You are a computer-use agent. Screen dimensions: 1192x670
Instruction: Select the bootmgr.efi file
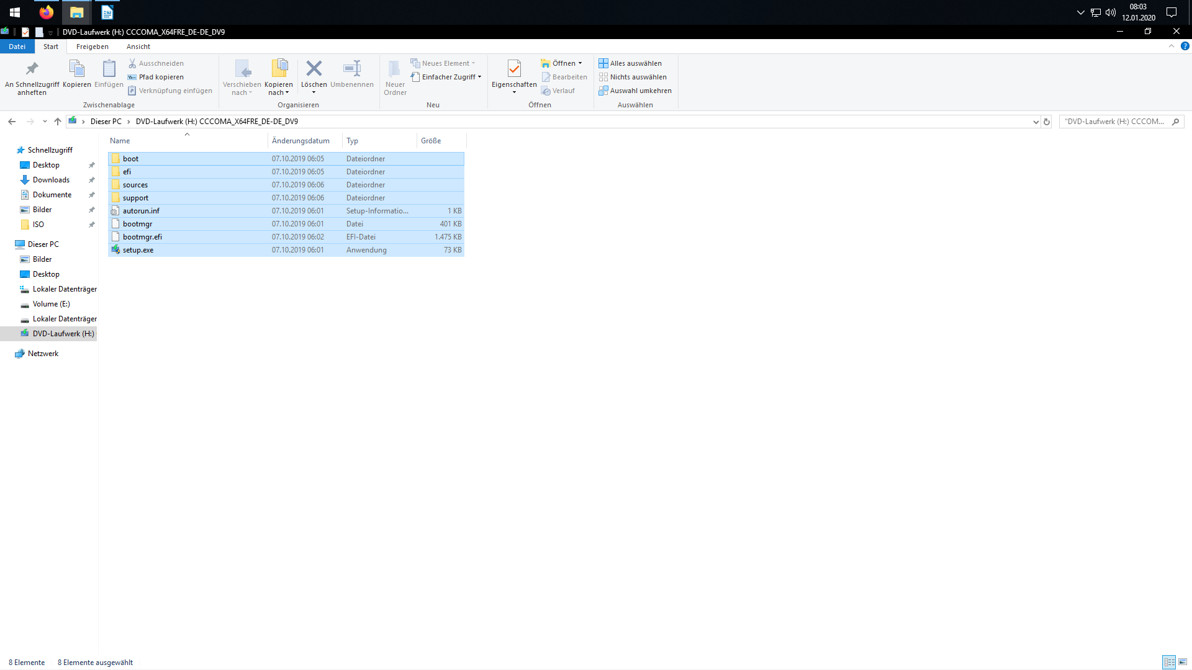pos(286,237)
